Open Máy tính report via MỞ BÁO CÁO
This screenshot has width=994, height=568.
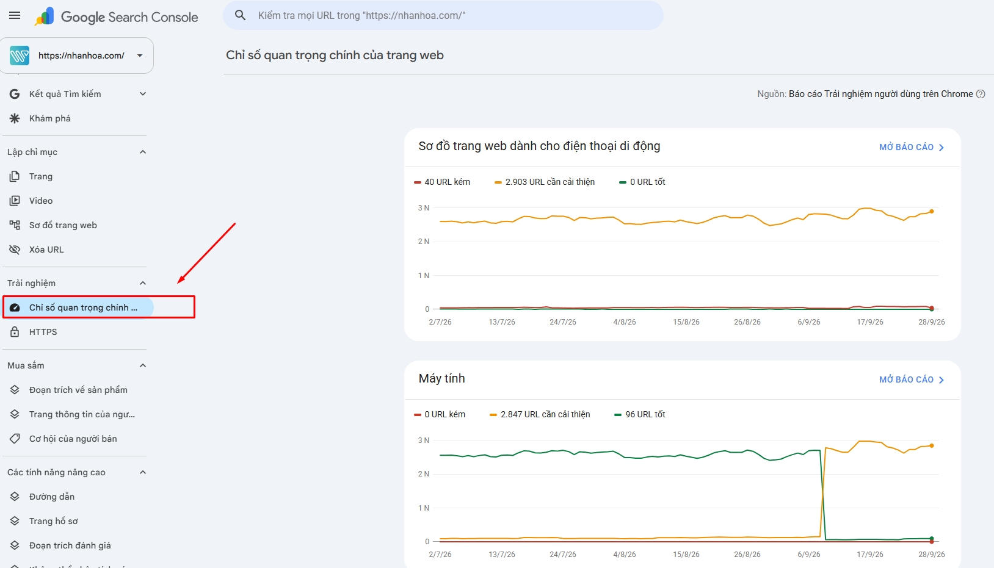click(x=912, y=379)
